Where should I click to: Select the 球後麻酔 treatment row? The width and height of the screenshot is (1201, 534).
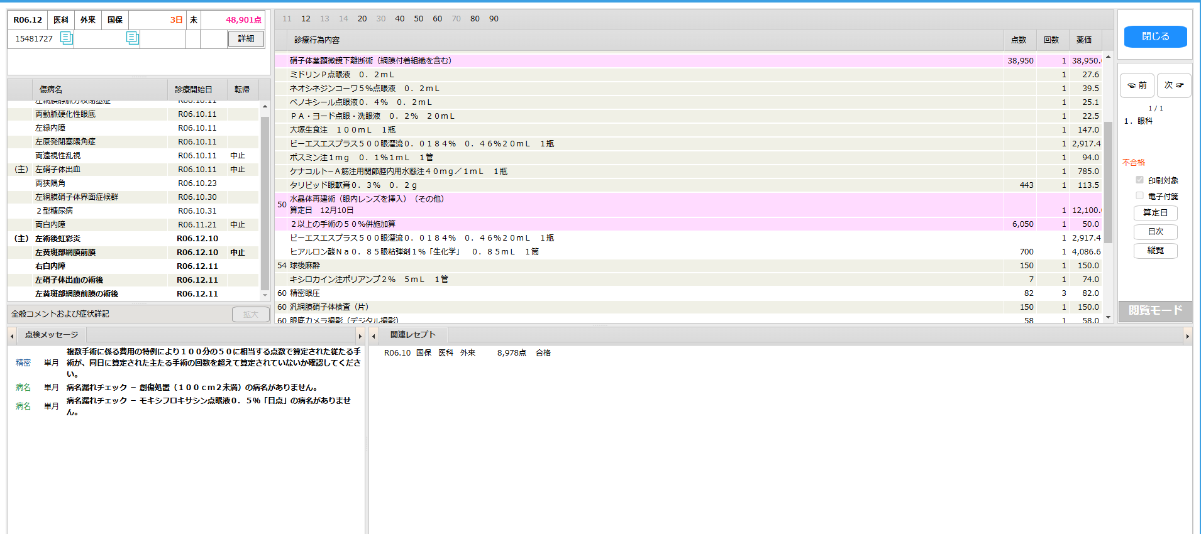coord(689,266)
